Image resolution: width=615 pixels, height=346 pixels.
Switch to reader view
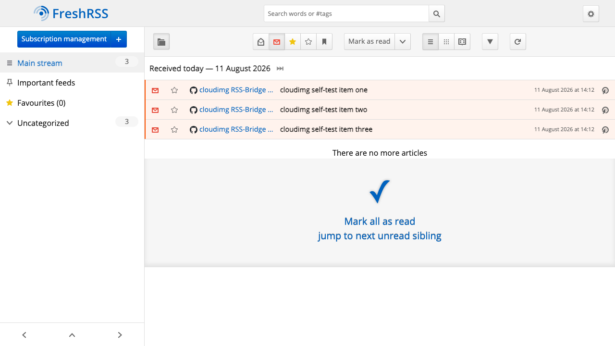tap(462, 42)
